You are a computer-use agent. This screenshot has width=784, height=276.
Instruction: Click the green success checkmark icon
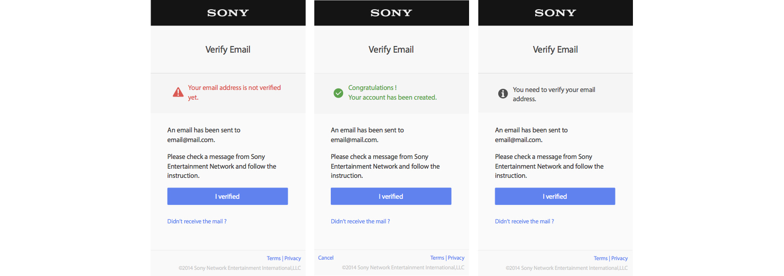338,93
